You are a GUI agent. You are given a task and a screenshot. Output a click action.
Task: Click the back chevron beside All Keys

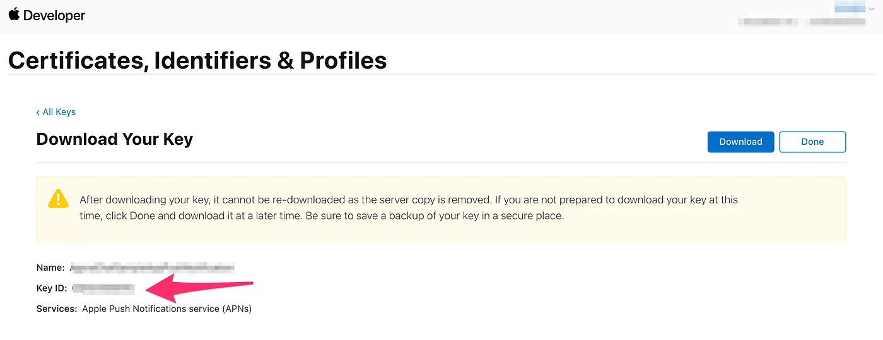pyautogui.click(x=38, y=112)
